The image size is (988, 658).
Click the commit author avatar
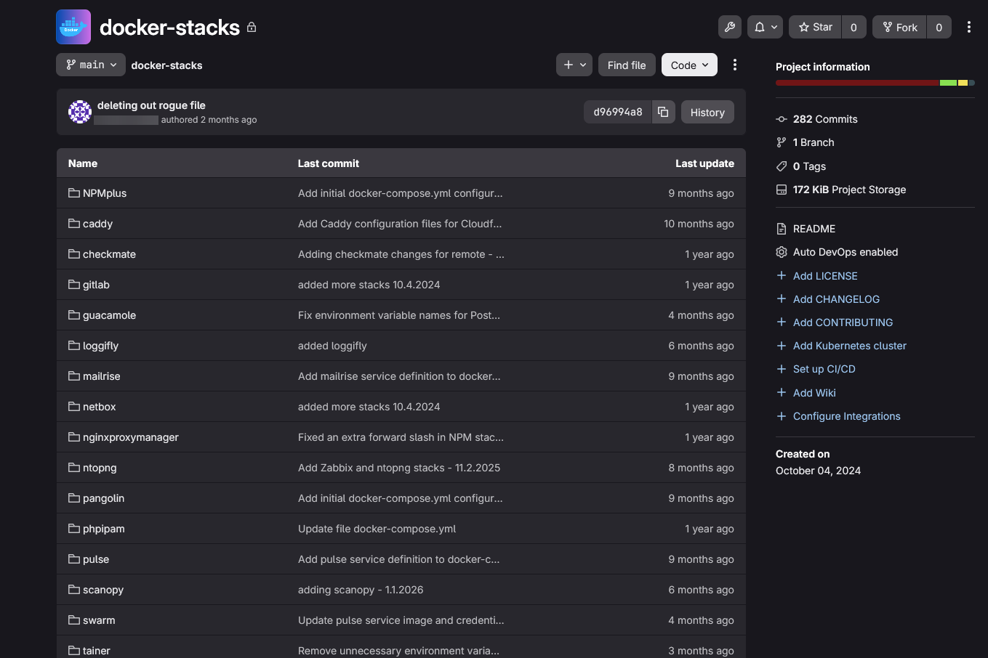tap(80, 112)
